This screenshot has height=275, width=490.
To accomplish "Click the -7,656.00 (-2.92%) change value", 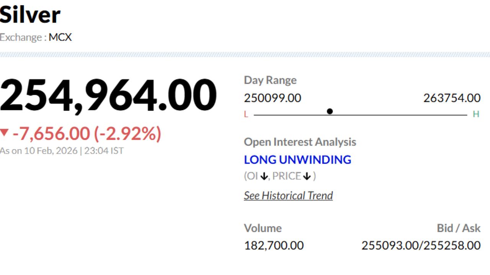I will pos(87,134).
